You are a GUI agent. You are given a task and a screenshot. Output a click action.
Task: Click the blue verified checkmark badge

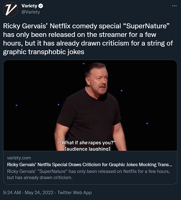tap(41, 6)
